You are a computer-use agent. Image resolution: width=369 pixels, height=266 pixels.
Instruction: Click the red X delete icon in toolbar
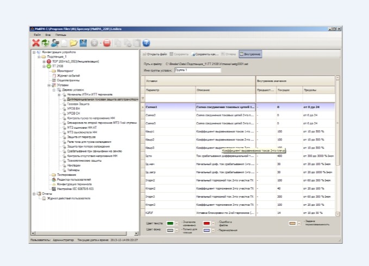tap(36, 43)
